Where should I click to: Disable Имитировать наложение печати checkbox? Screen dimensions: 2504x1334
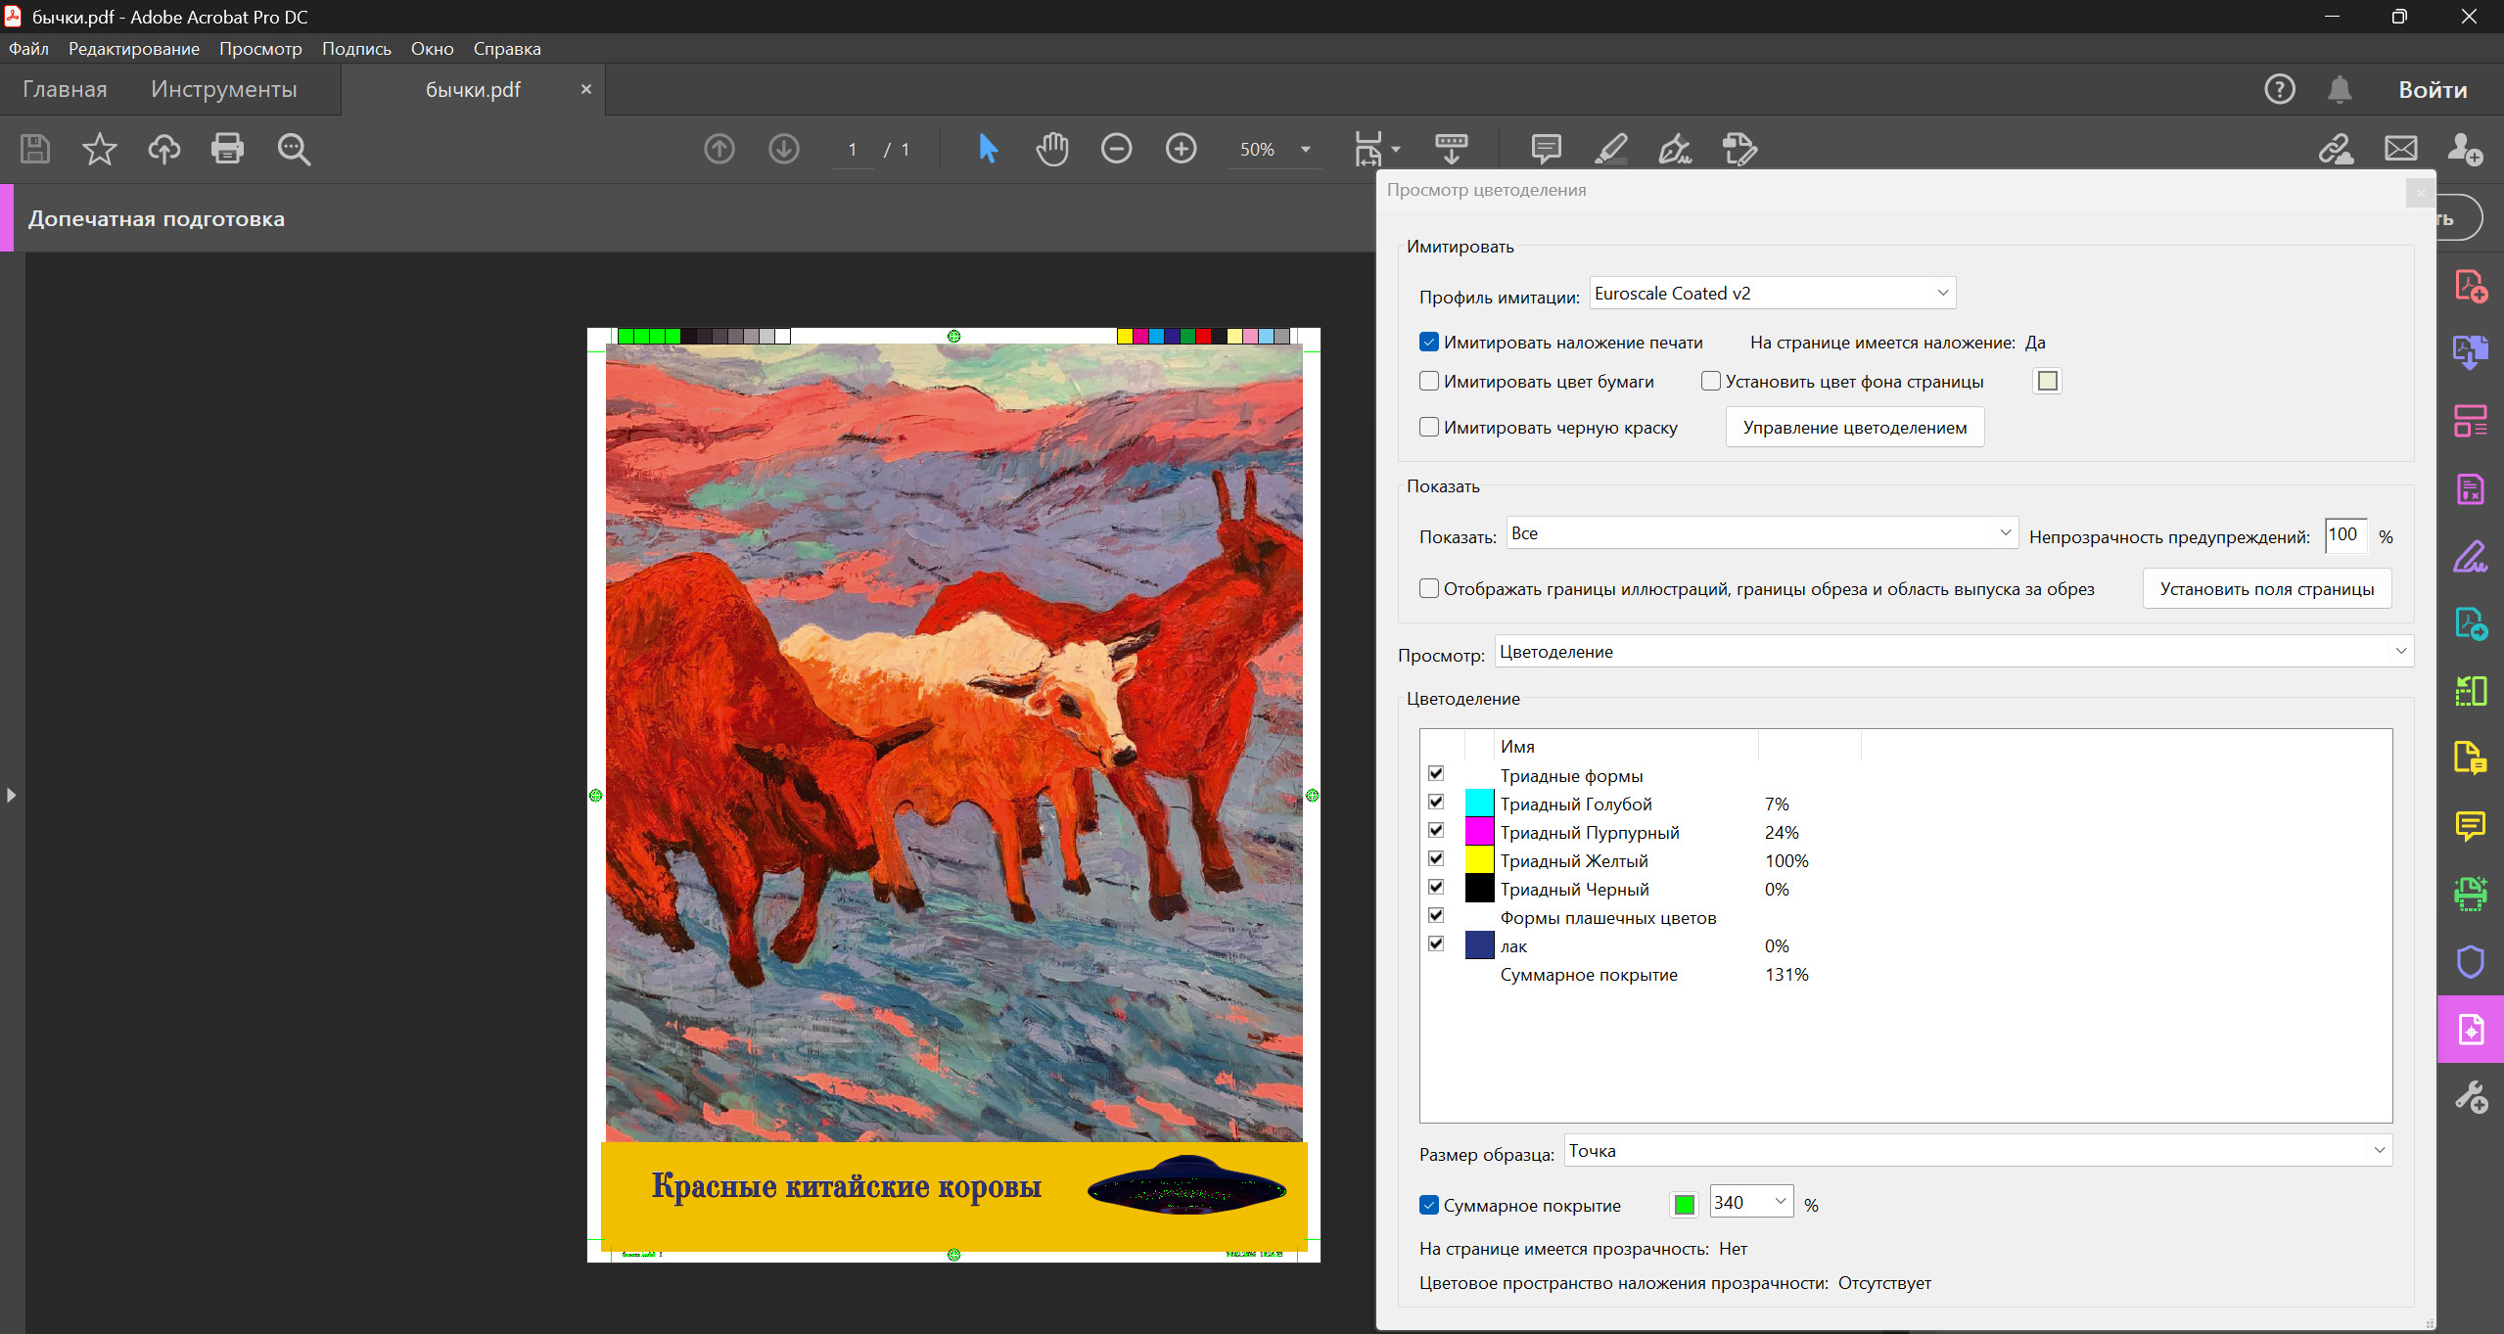1429,342
